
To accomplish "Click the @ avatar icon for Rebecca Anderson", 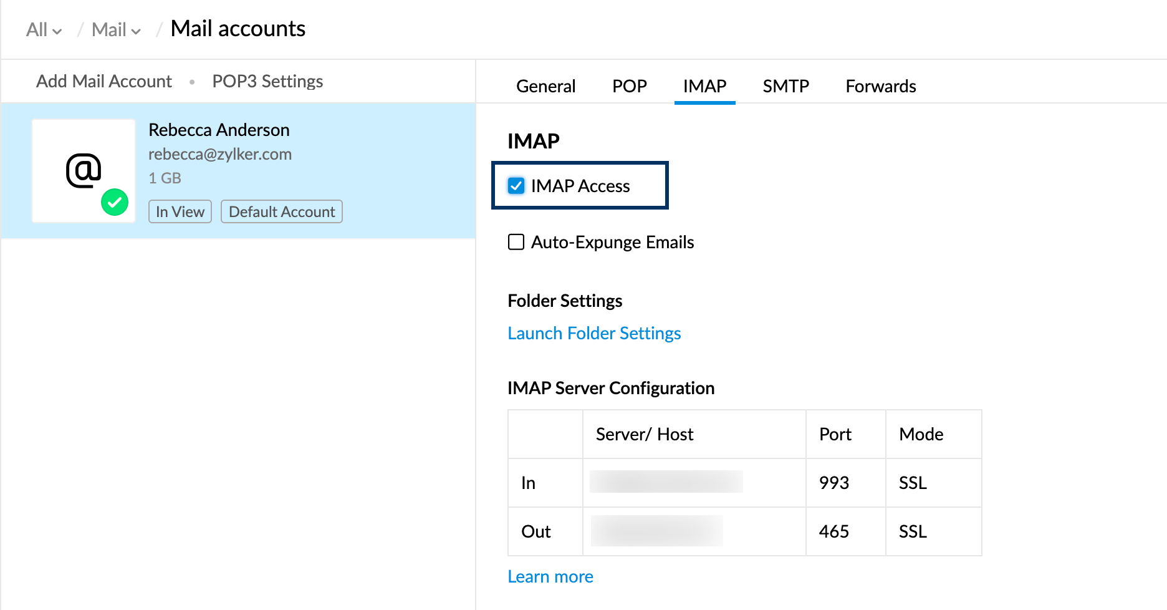I will click(x=83, y=170).
